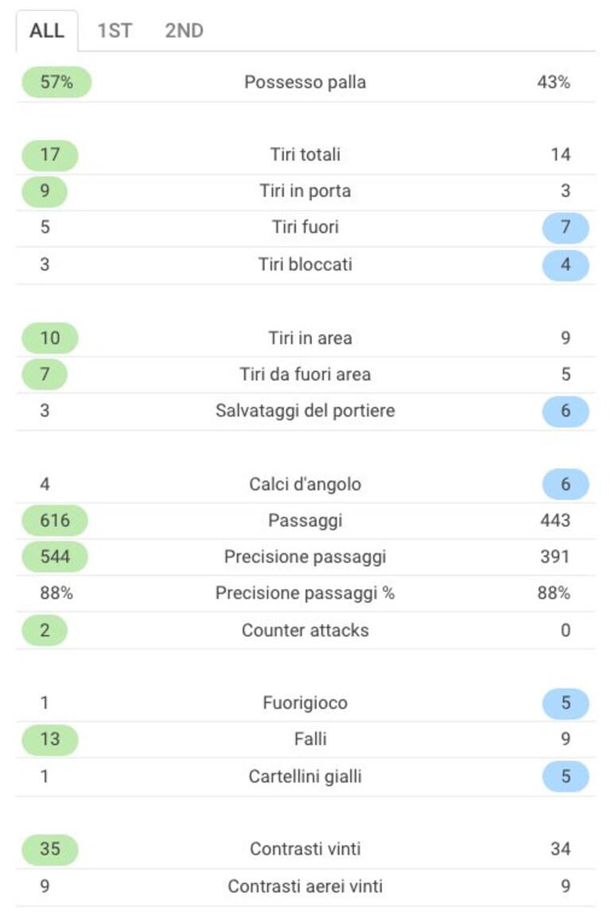The image size is (610, 919).
Task: Switch to the ALL stats tab
Action: pyautogui.click(x=47, y=30)
